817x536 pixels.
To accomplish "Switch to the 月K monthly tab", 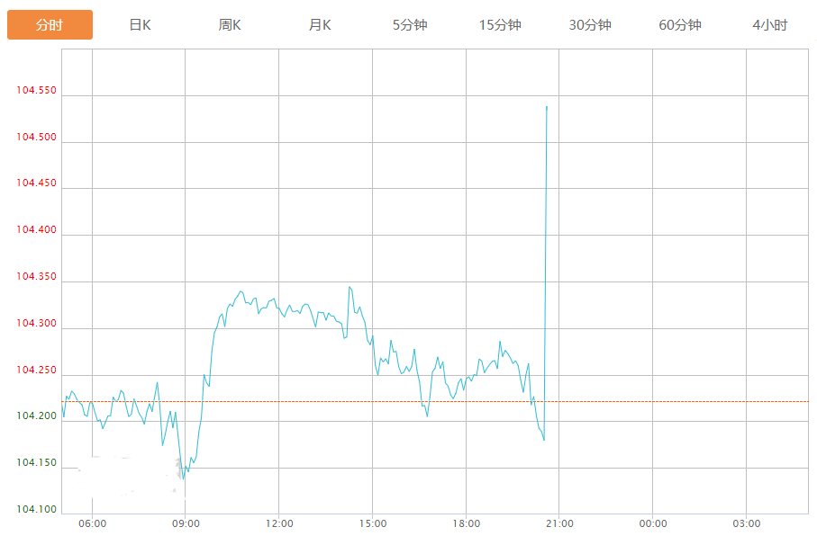I will [320, 25].
